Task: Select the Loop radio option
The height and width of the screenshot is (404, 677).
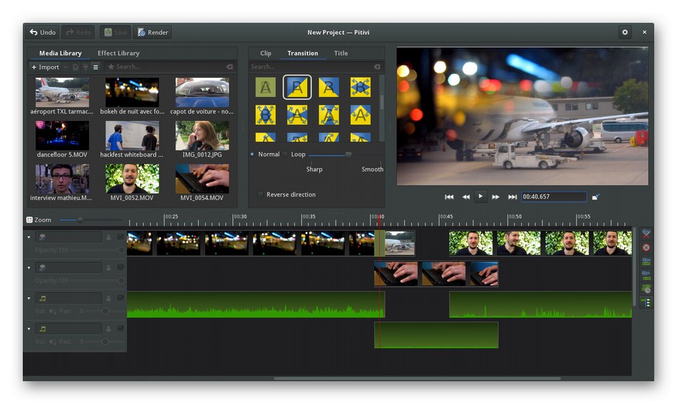Action: click(286, 155)
